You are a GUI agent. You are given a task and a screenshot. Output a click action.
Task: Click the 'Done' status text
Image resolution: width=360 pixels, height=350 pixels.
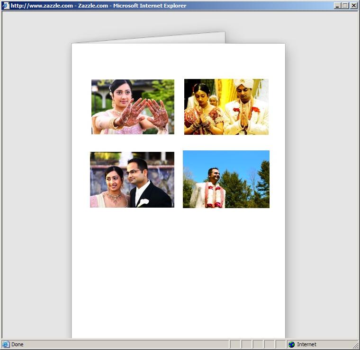[18, 344]
